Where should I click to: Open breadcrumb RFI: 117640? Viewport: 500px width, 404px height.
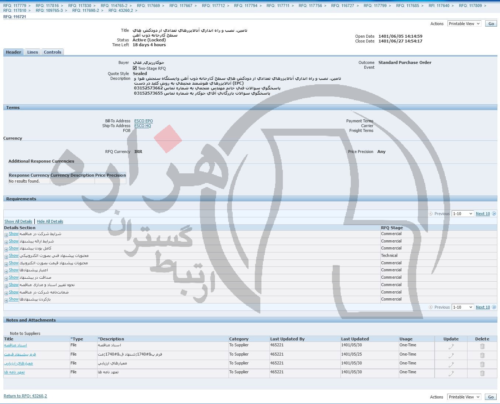[439, 6]
